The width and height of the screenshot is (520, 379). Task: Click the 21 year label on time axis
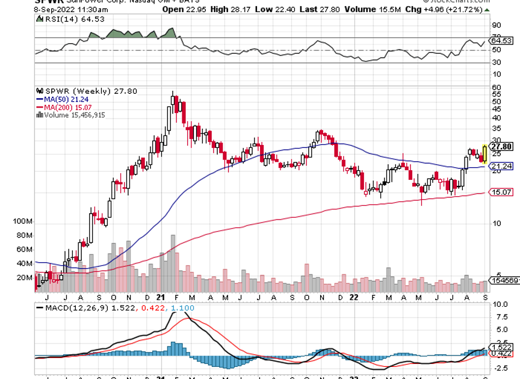pos(161,297)
